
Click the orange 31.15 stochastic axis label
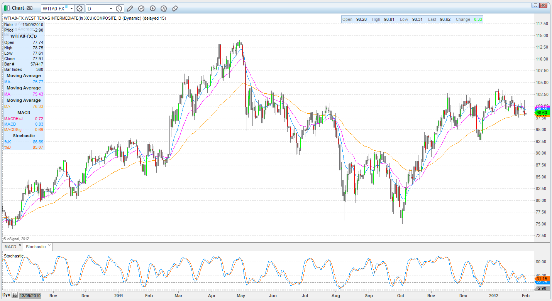coord(542,279)
